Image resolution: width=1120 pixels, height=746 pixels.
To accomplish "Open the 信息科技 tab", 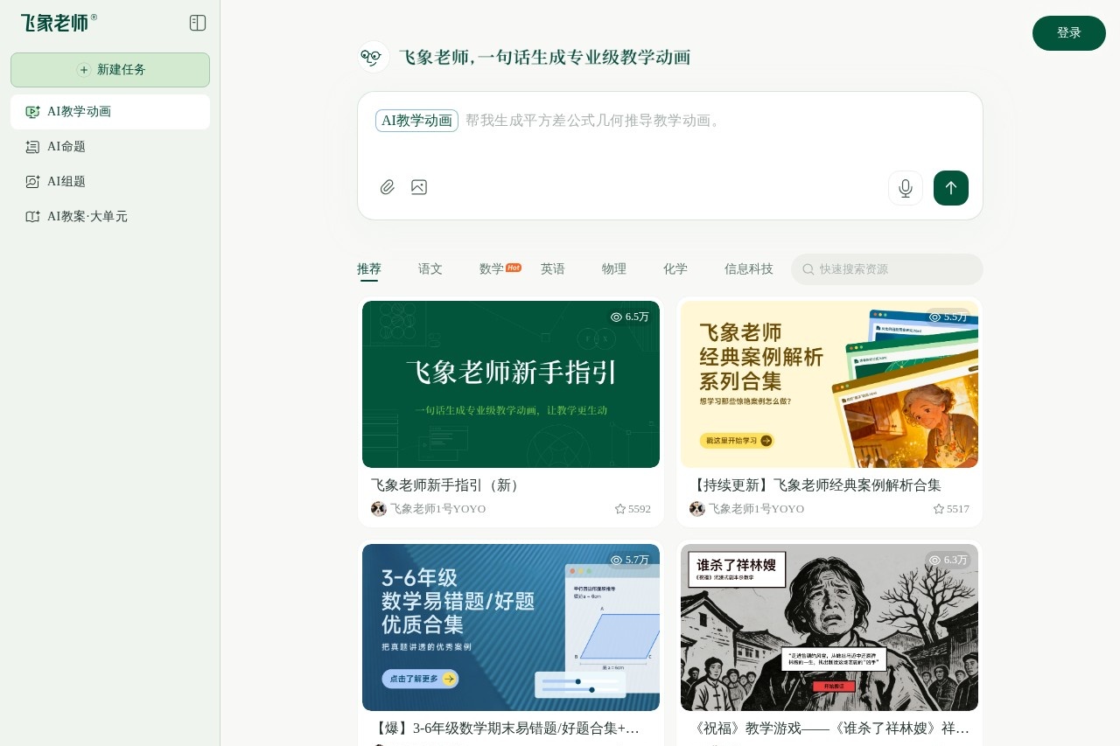I will 748,269.
